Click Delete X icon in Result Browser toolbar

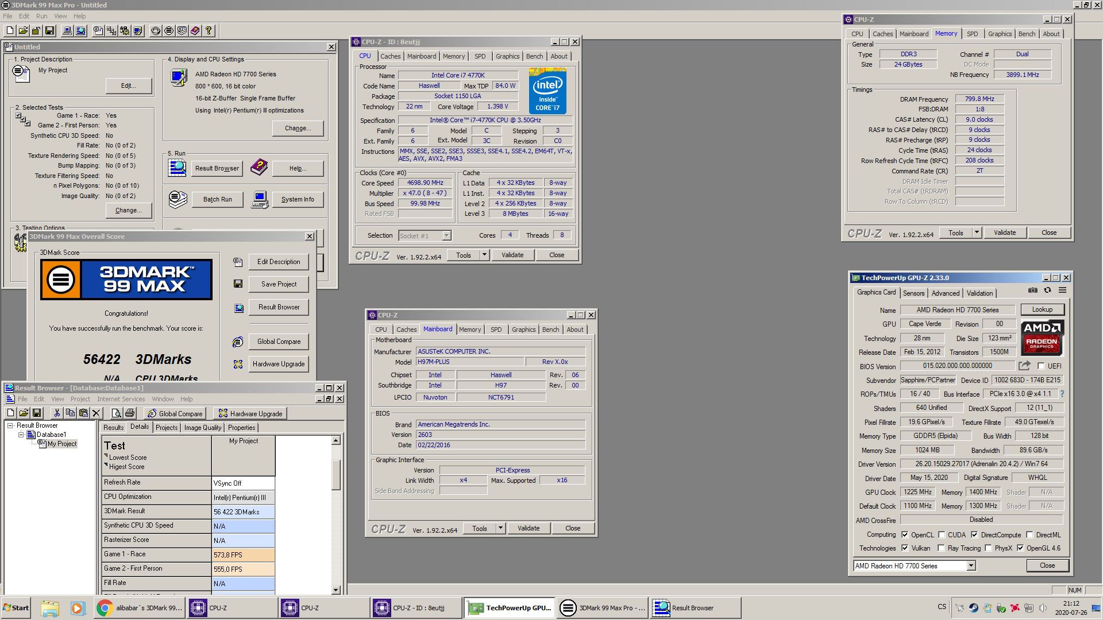[97, 413]
